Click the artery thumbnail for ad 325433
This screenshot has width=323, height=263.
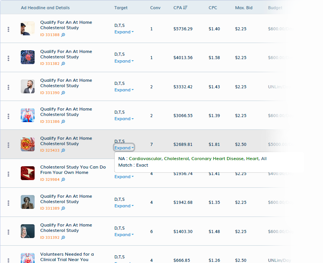point(28,144)
